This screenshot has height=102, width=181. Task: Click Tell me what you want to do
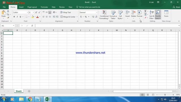click(x=88, y=7)
